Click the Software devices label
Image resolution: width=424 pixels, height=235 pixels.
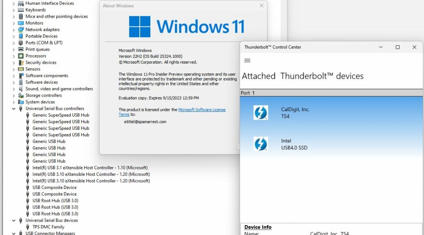(42, 82)
